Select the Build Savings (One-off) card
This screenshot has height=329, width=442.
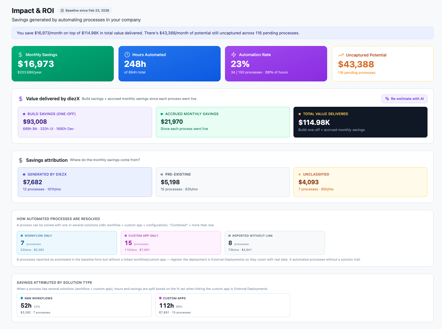pyautogui.click(x=85, y=122)
